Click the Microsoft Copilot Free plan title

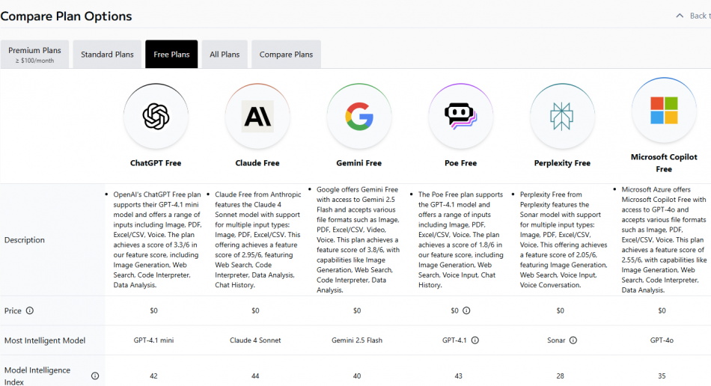pos(664,163)
